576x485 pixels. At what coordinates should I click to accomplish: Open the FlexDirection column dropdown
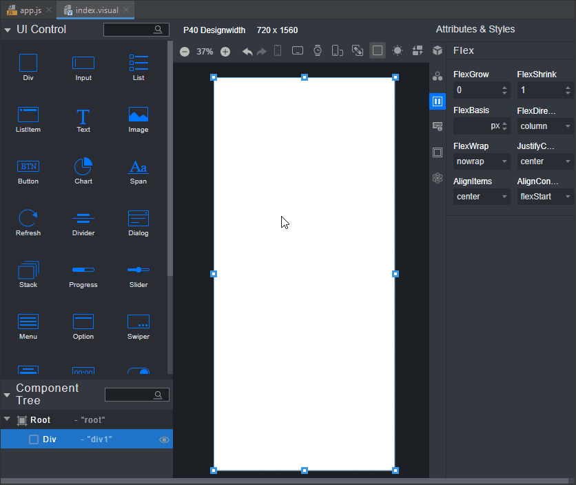tap(545, 126)
